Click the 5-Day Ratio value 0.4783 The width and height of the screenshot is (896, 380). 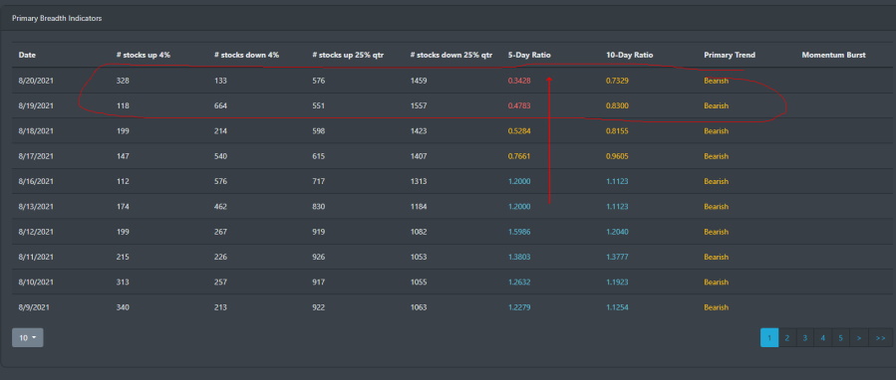(519, 106)
